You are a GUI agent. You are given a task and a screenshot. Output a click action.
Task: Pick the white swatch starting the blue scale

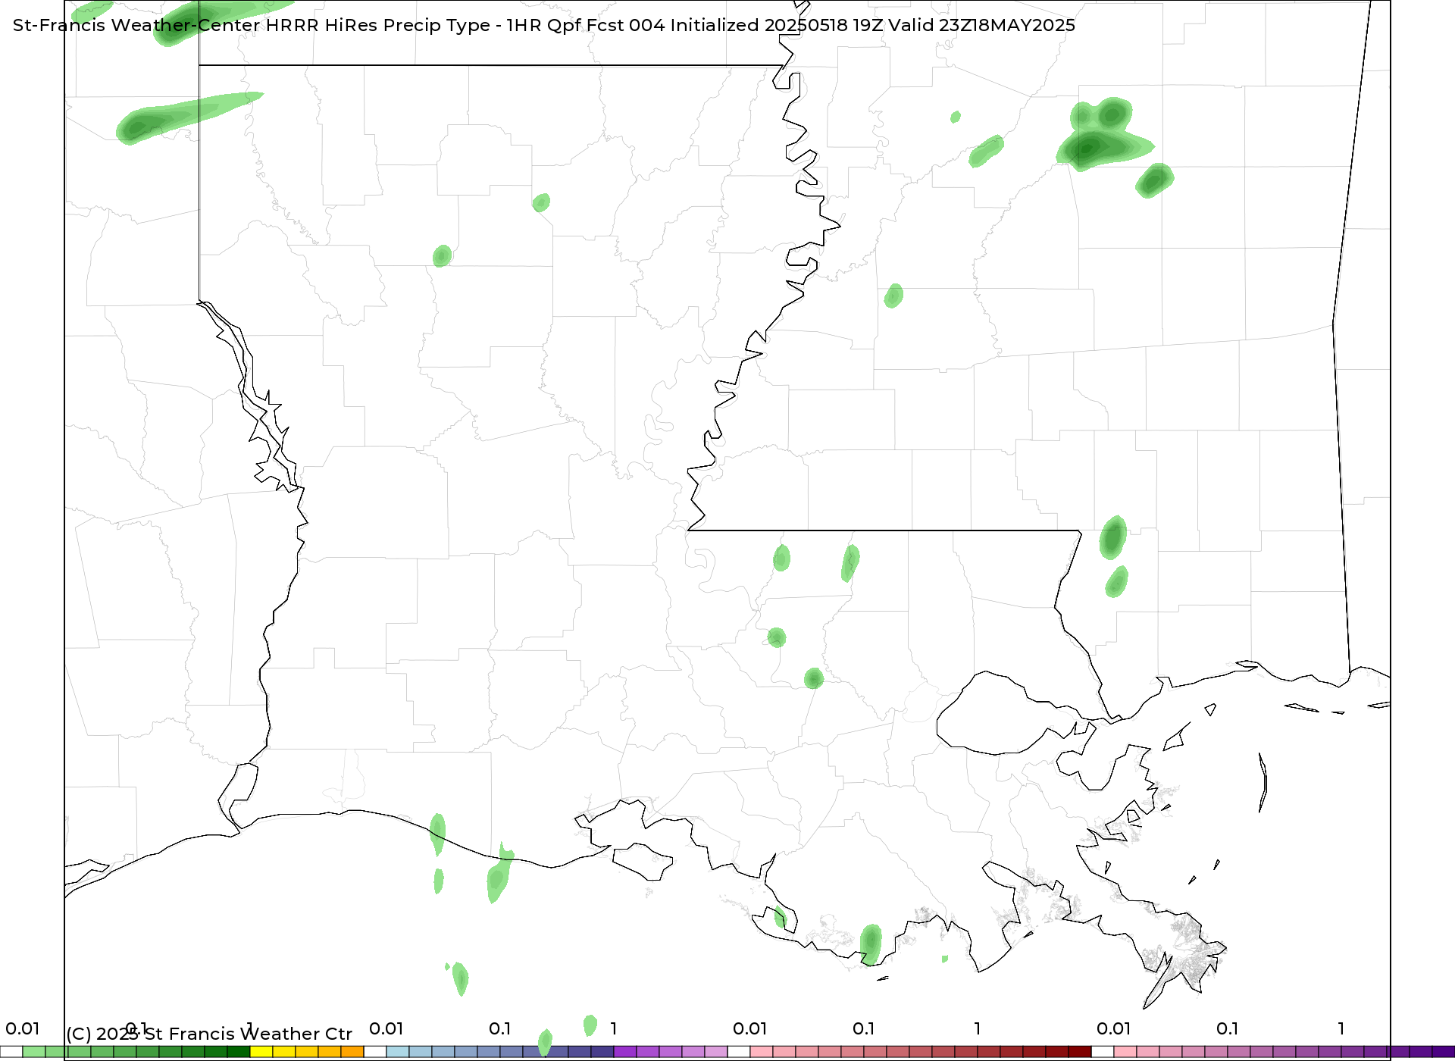tap(375, 1052)
